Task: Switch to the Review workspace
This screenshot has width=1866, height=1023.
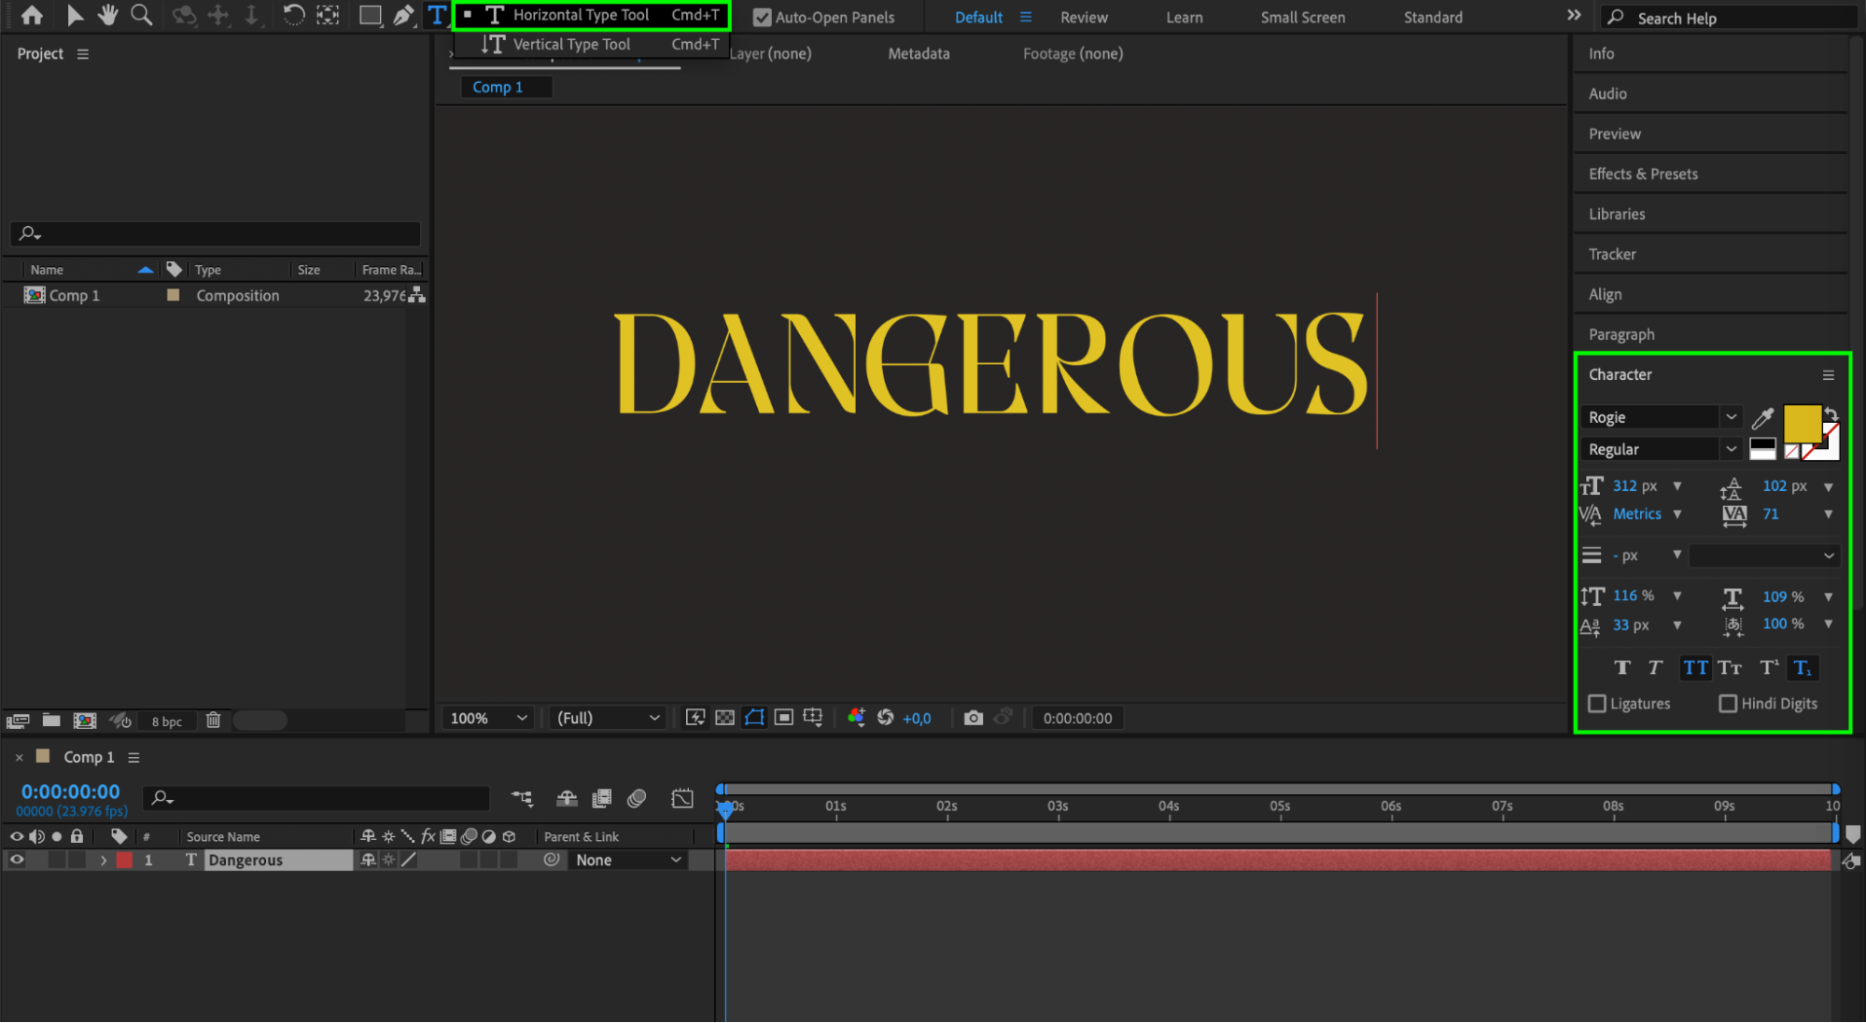Action: [1084, 17]
